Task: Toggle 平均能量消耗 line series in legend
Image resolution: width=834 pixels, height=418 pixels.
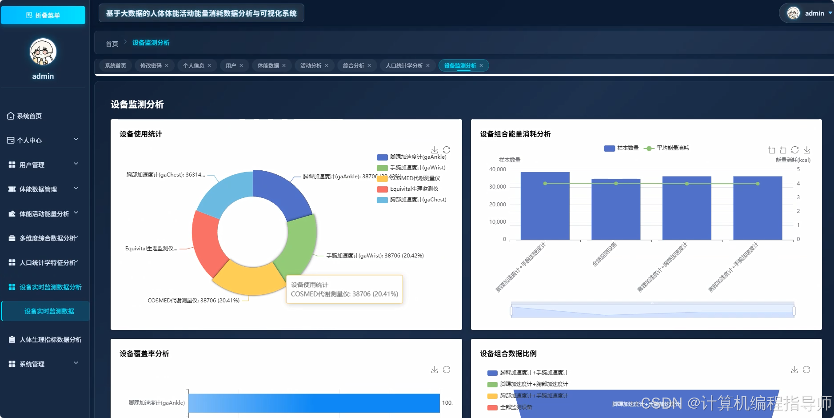Action: tap(666, 148)
